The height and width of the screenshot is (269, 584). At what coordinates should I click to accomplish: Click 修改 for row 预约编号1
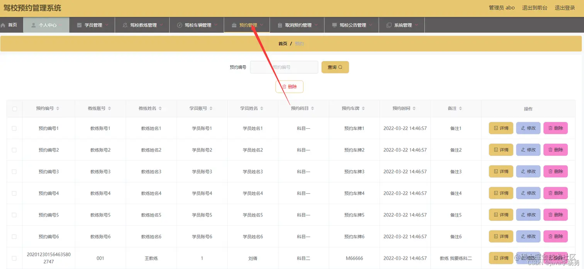point(528,128)
